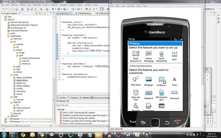Select WebContent folder in tree
This screenshot has height=138, width=221.
click(x=16, y=36)
